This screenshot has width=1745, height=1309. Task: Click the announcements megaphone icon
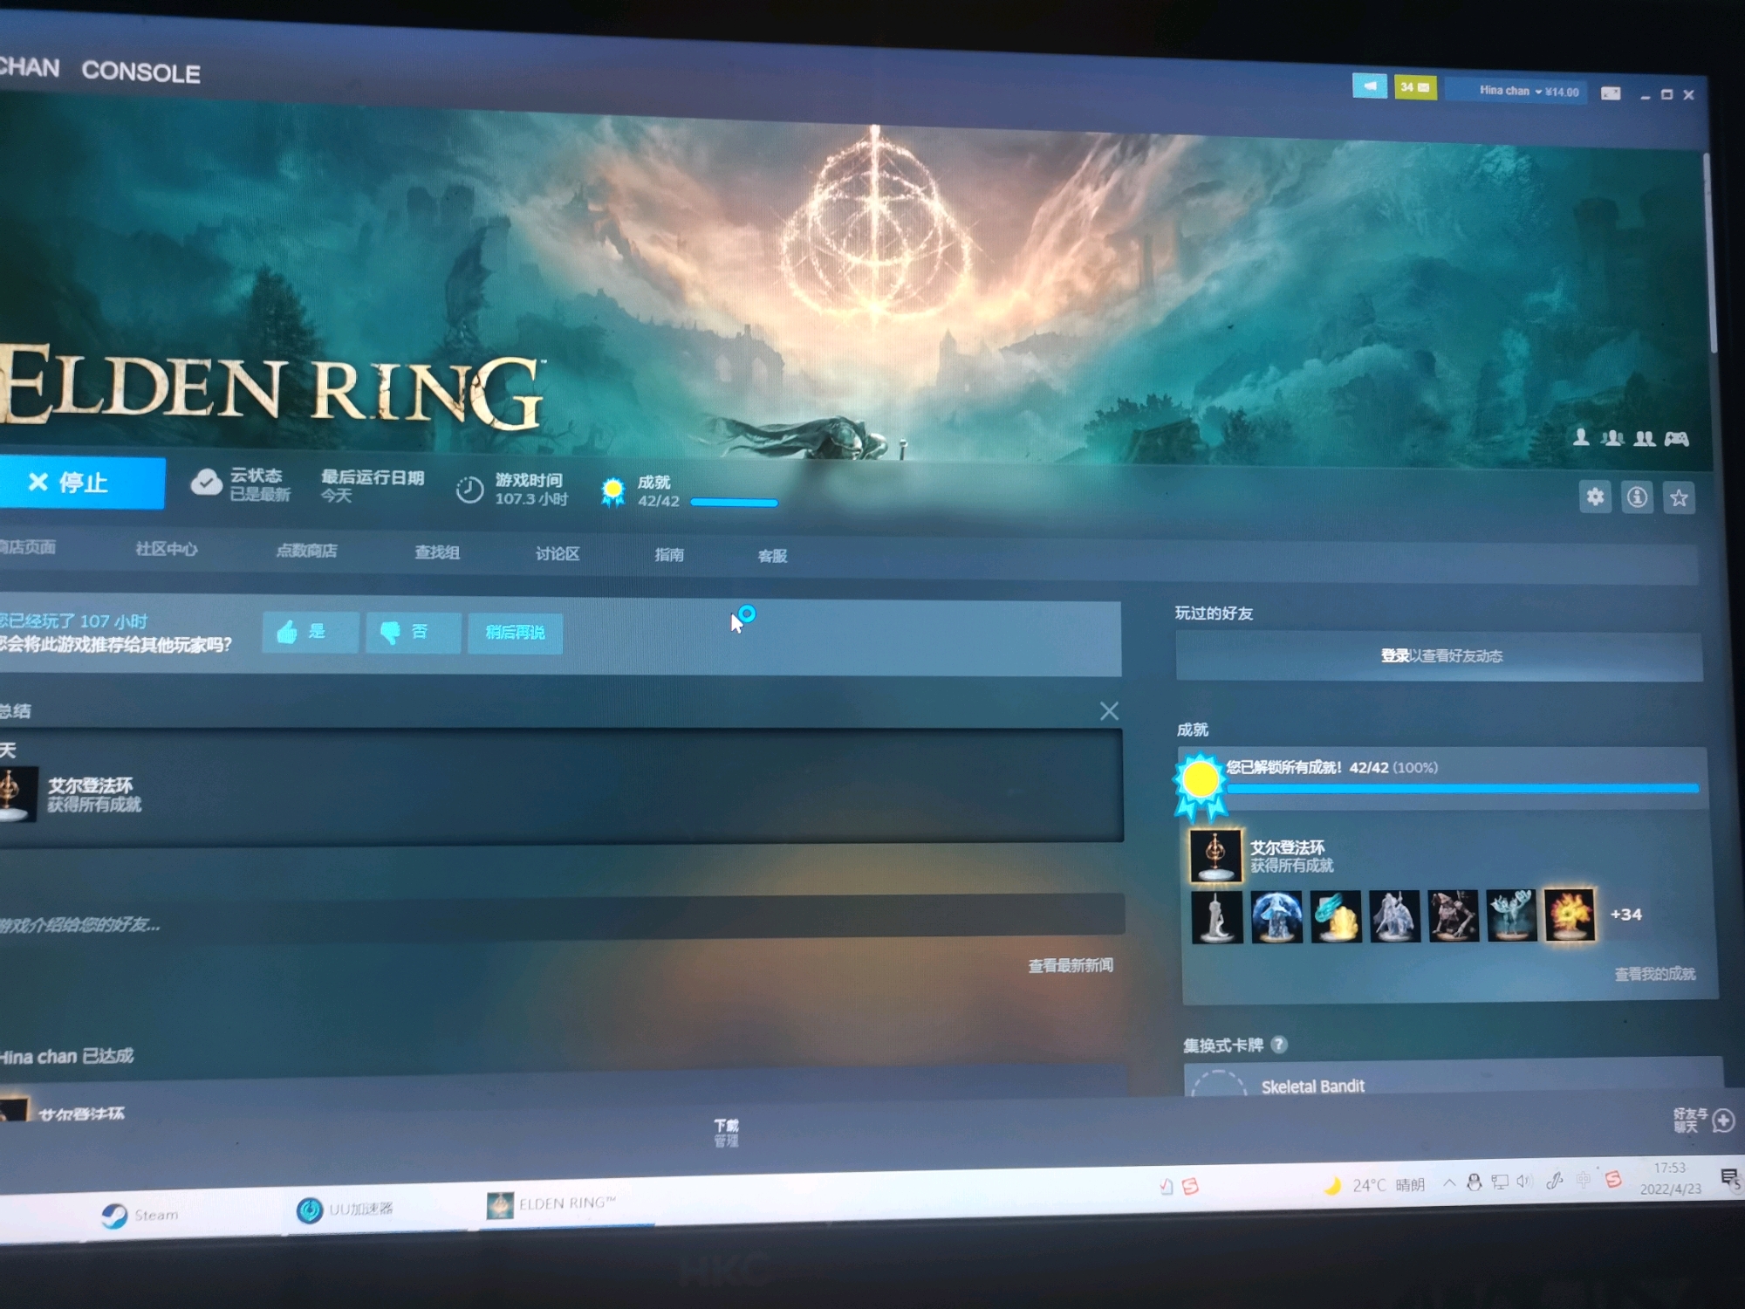click(x=1369, y=86)
